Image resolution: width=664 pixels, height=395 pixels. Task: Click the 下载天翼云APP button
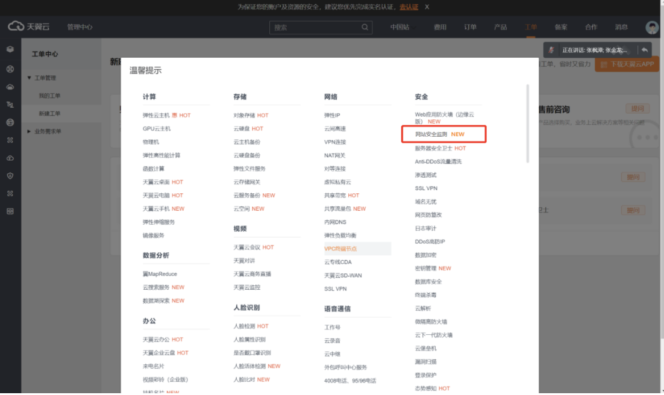click(626, 64)
